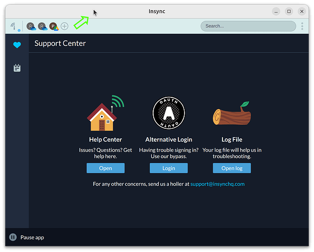Viewport: 314px width, 252px height.
Task: Open the notepad sidebar icon
Action: pos(17,68)
